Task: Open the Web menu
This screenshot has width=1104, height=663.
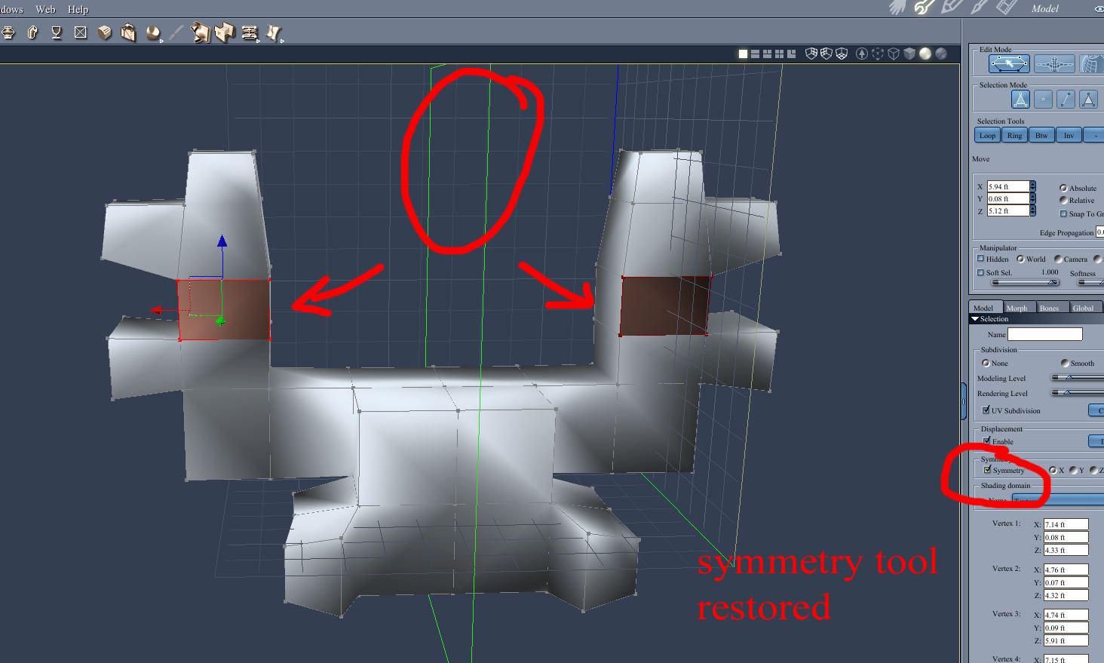Action: (x=45, y=9)
